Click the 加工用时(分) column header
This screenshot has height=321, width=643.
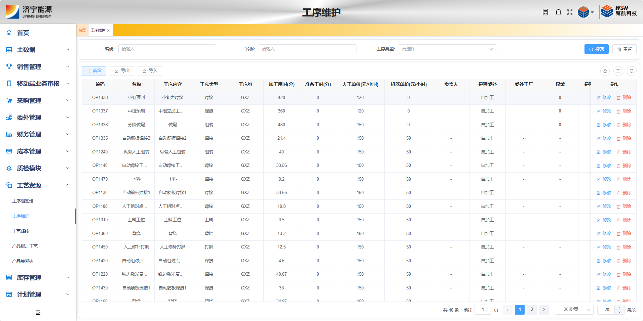point(281,85)
